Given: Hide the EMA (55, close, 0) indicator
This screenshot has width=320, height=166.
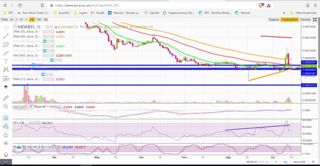Looking at the screenshot, I should 44,31.
